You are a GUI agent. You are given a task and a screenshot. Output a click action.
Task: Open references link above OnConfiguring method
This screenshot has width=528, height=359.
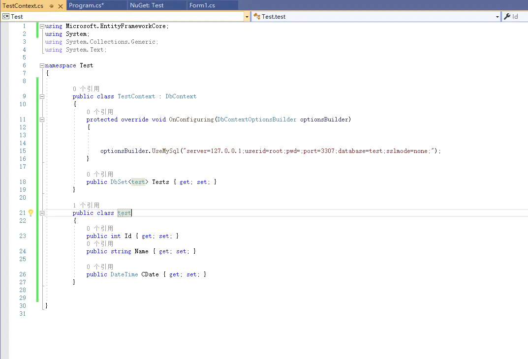[100, 112]
